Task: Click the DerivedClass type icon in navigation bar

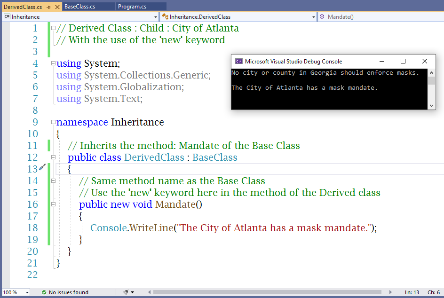Action: [165, 17]
